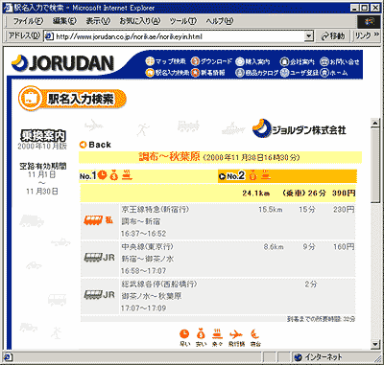Viewport: 384px width, 365px height.
Task: Click the airplane 飛行機 legend icon
Action: (x=236, y=334)
